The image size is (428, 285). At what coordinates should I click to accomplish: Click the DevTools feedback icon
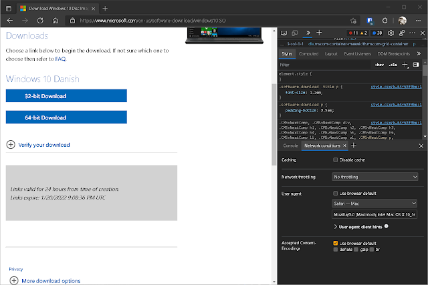[x=402, y=33]
